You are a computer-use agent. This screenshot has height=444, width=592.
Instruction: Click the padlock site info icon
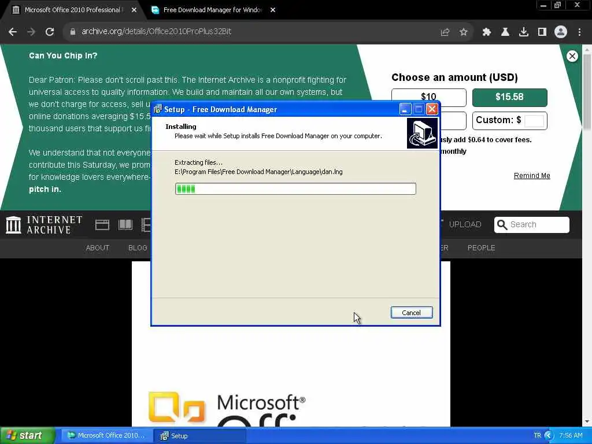coord(72,32)
